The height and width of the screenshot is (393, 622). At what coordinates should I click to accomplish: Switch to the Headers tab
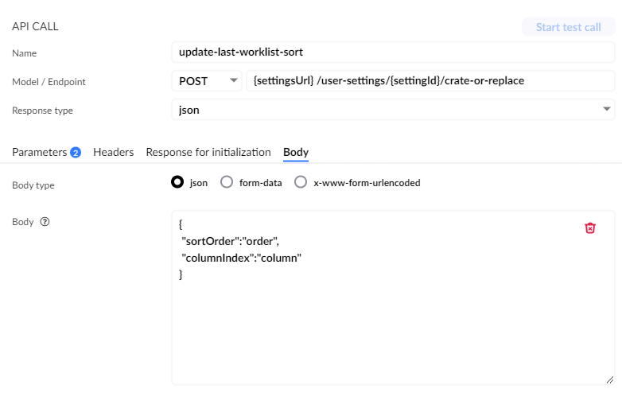pos(114,152)
